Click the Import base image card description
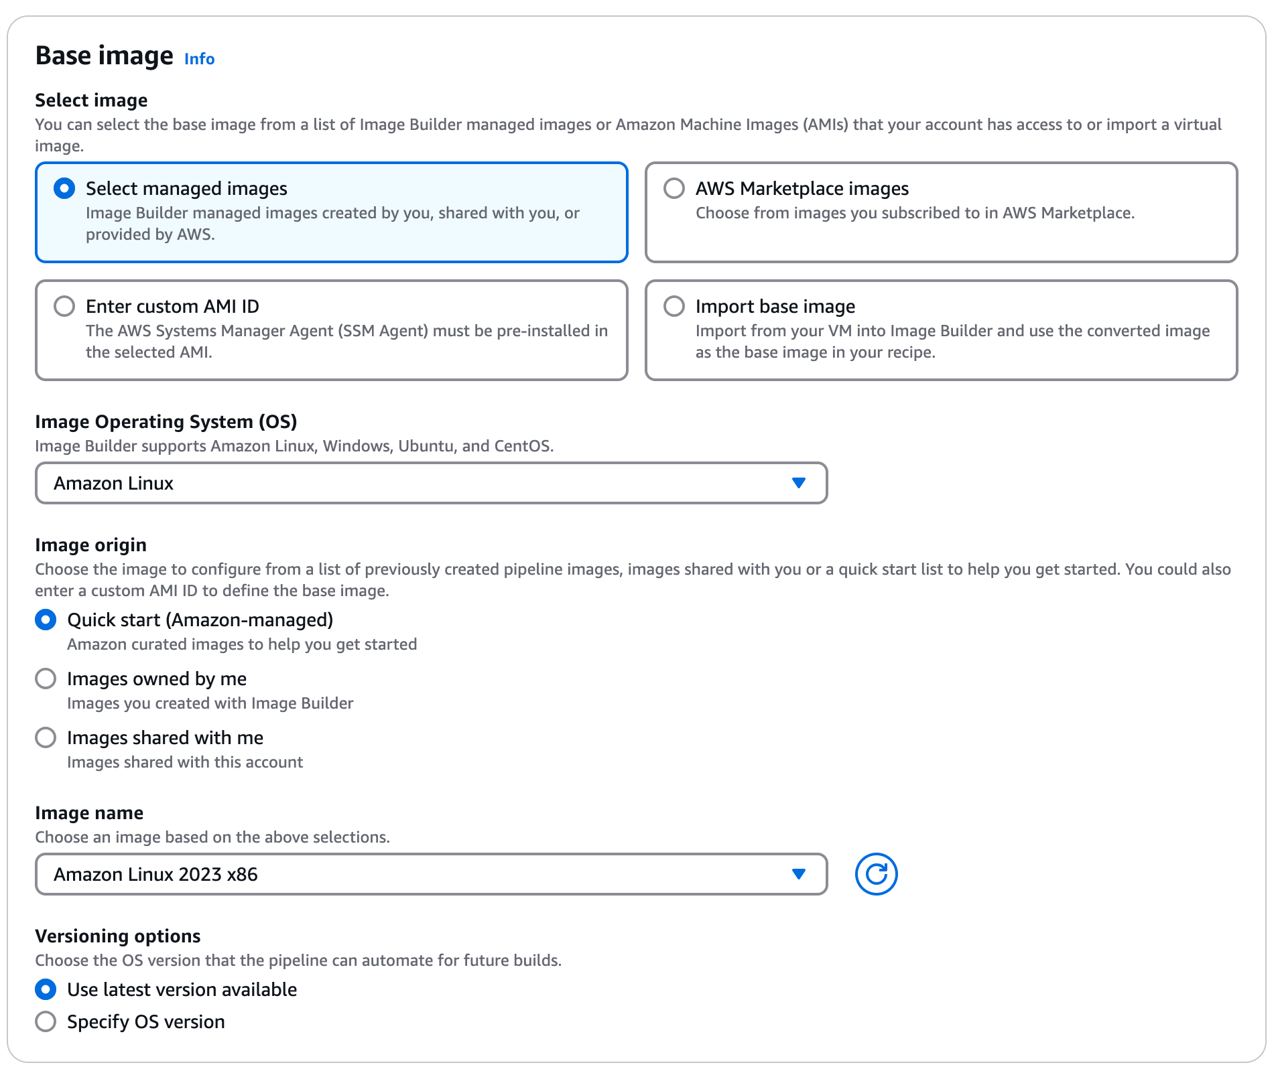The width and height of the screenshot is (1276, 1069). point(952,342)
